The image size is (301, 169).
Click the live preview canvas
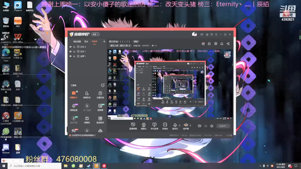[x=170, y=85]
